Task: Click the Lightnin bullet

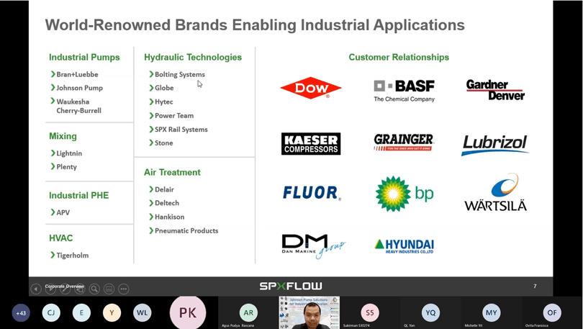Action: pos(66,153)
